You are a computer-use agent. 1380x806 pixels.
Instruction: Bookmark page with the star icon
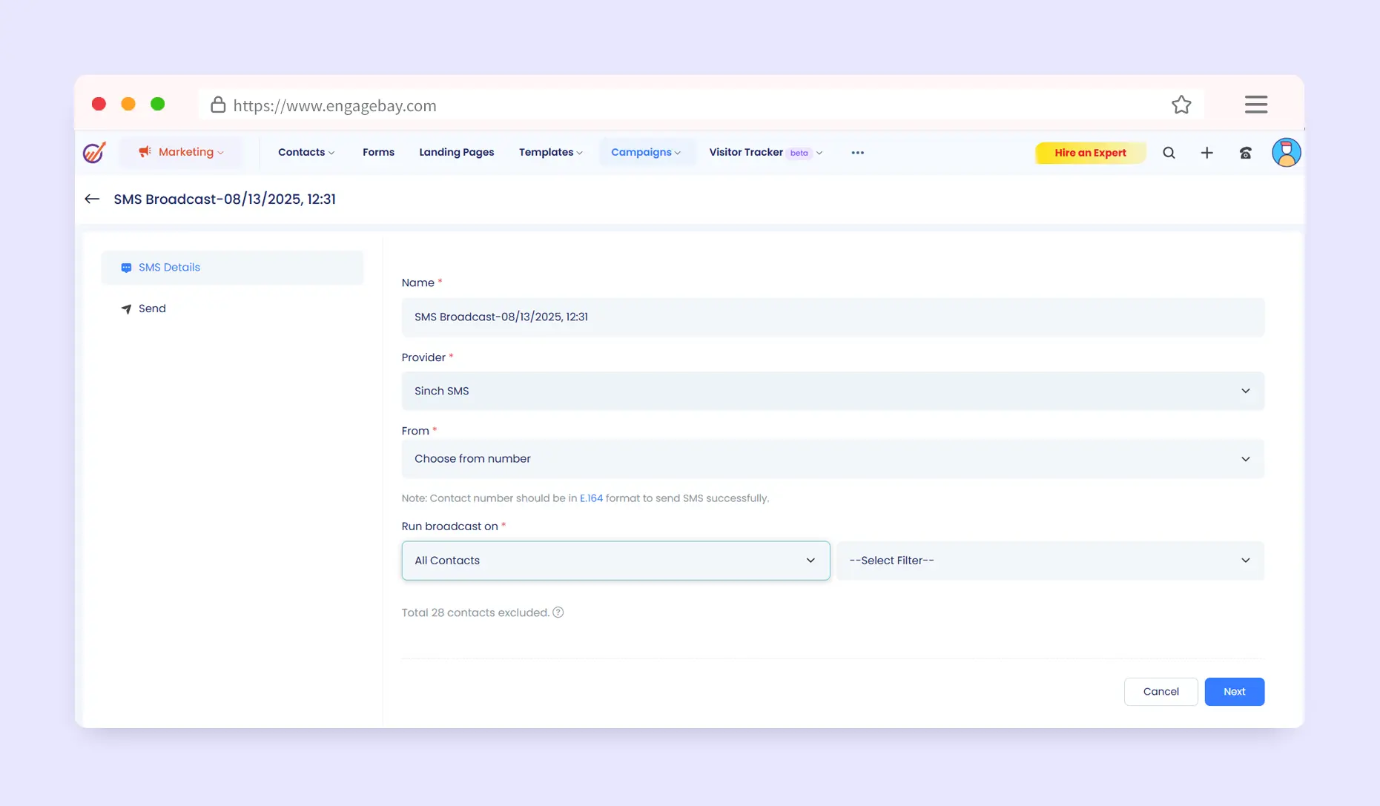click(1181, 105)
